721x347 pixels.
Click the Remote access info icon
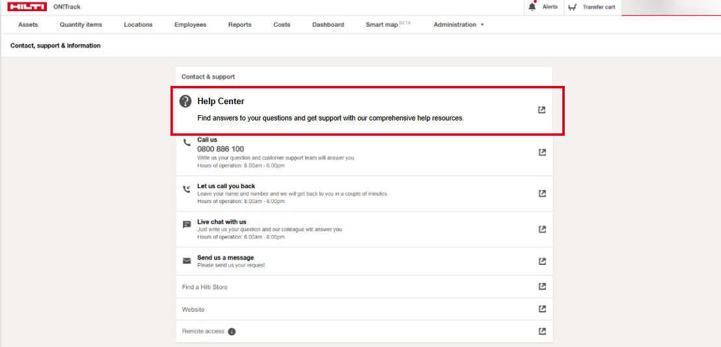pyautogui.click(x=232, y=331)
